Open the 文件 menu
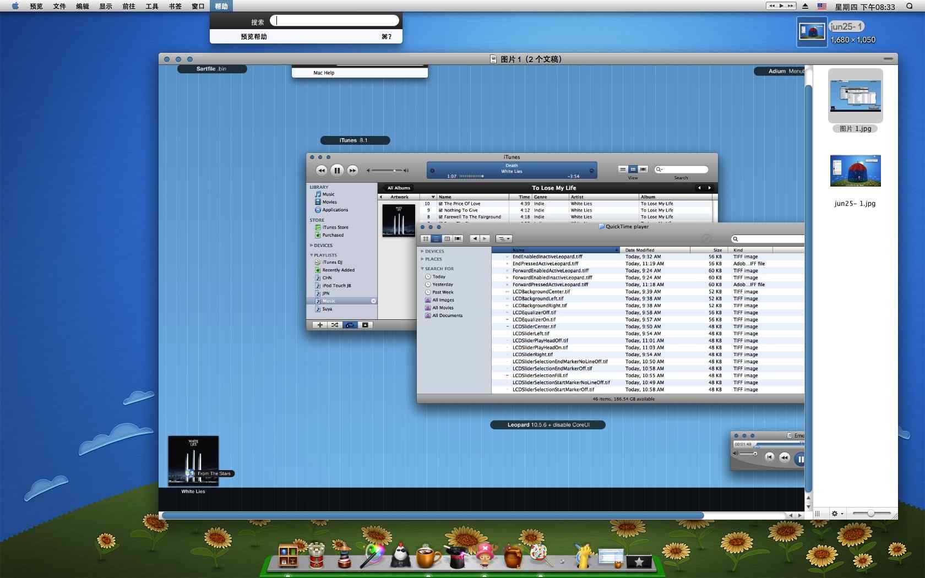This screenshot has height=578, width=925. tap(59, 6)
